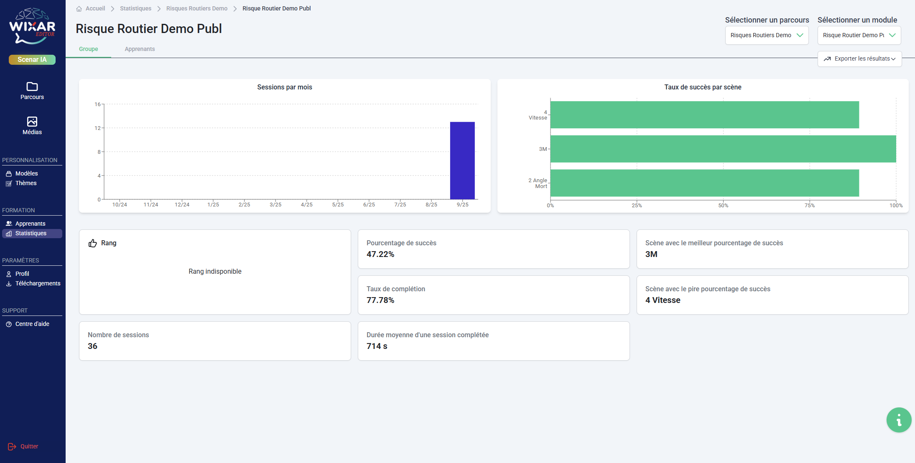Screen dimensions: 915x463
Task: Expand the module selection dropdown
Action: click(x=859, y=36)
